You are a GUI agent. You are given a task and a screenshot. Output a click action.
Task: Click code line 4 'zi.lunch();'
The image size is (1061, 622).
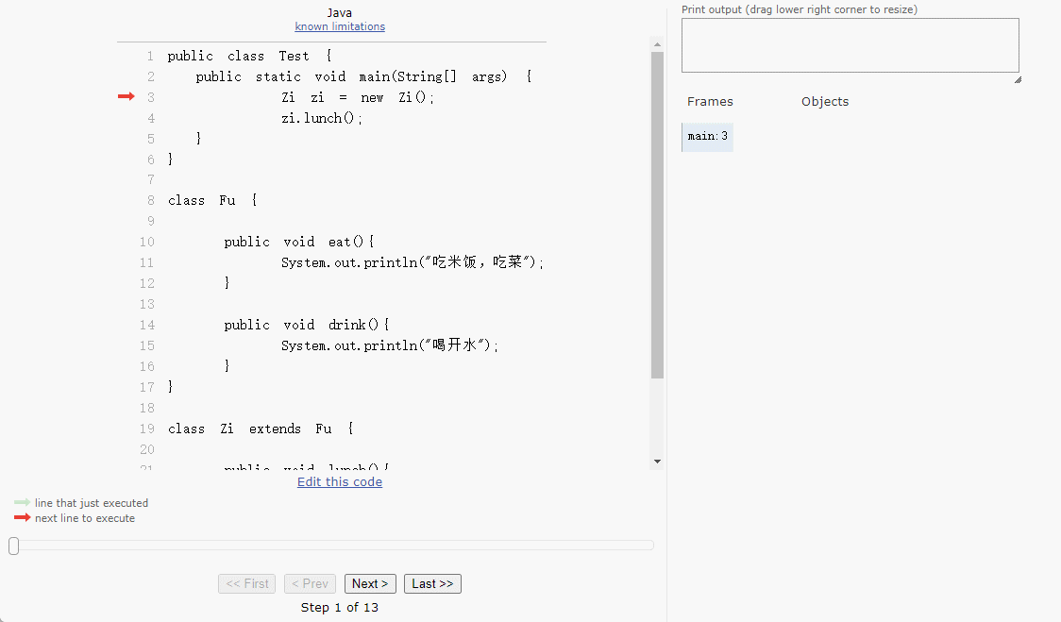coord(322,118)
